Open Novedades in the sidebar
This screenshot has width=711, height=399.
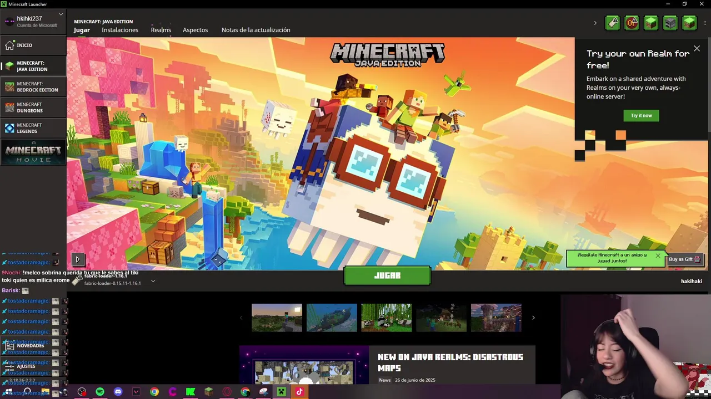point(33,345)
